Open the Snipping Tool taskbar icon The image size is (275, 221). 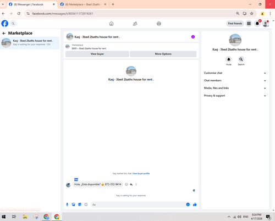tap(36, 217)
